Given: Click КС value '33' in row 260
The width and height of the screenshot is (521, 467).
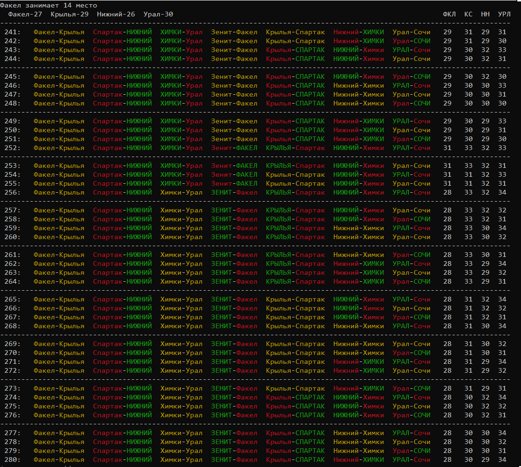Looking at the screenshot, I should pyautogui.click(x=468, y=237).
